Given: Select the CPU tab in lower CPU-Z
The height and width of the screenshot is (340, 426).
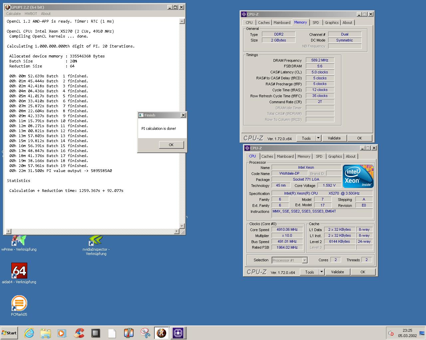Looking at the screenshot, I should 253,156.
